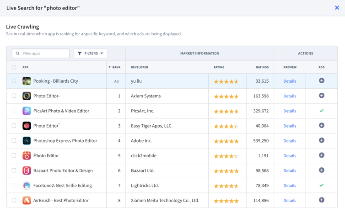Click the plus icon for Pooking - Billiards City

(321, 81)
